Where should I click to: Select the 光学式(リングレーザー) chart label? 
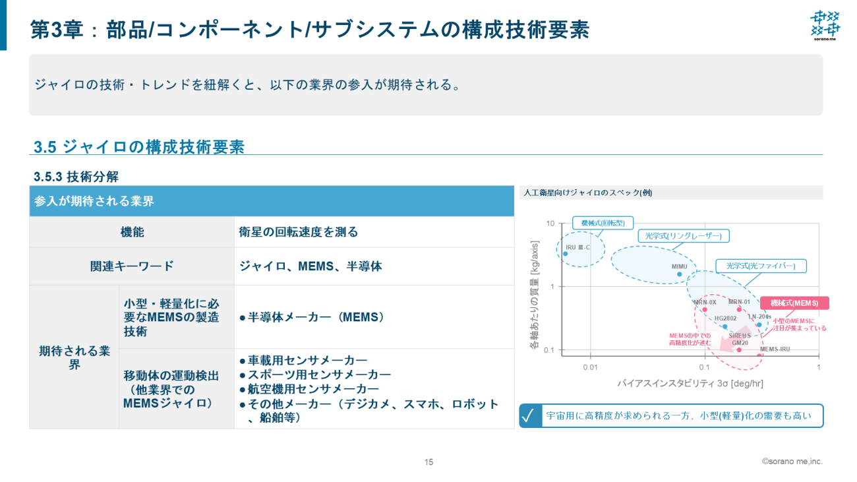click(x=683, y=236)
